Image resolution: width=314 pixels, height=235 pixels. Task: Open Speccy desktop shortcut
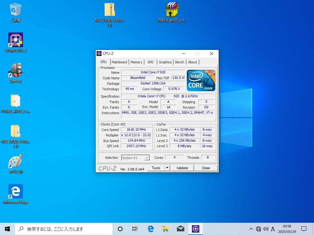pos(15,73)
